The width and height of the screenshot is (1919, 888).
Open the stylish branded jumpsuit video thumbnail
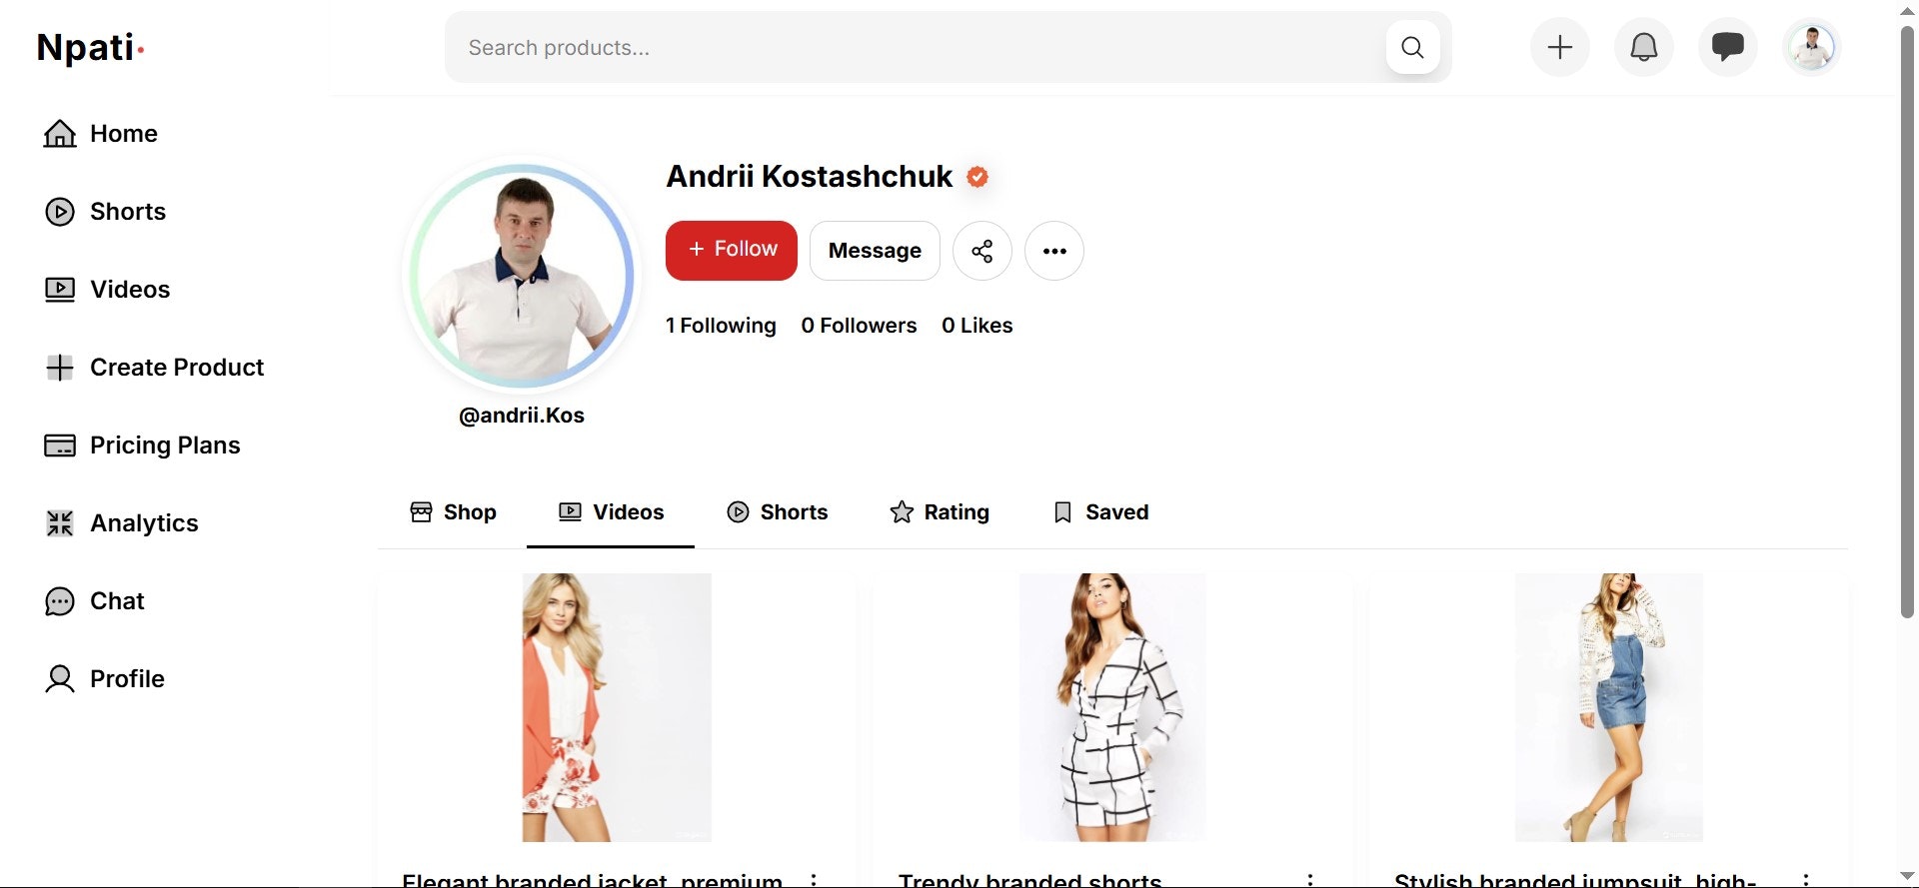(x=1608, y=707)
